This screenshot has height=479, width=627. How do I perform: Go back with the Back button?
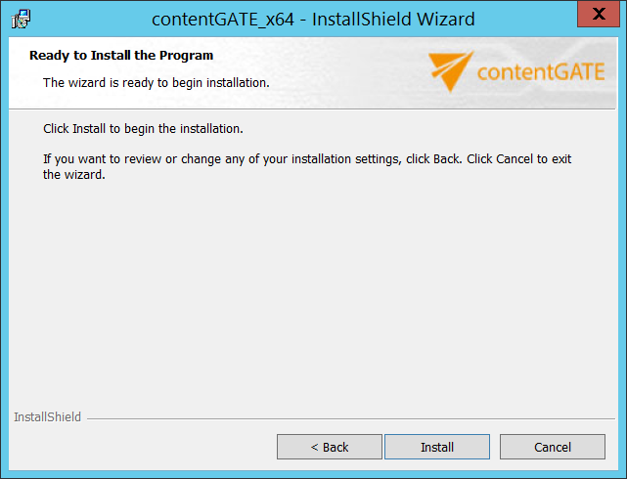click(x=330, y=447)
